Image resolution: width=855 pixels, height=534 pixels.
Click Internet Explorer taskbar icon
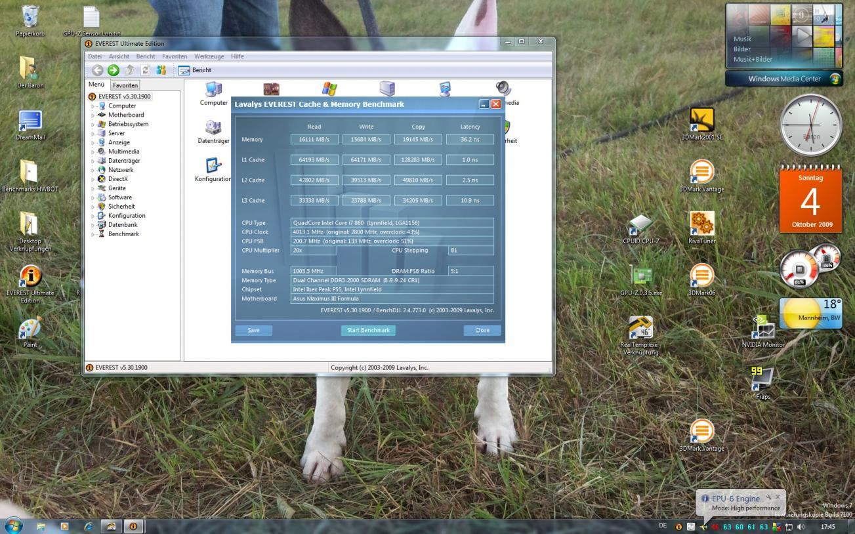88,526
